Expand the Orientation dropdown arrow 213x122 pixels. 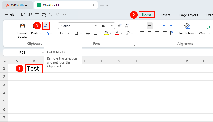(x=195, y=33)
